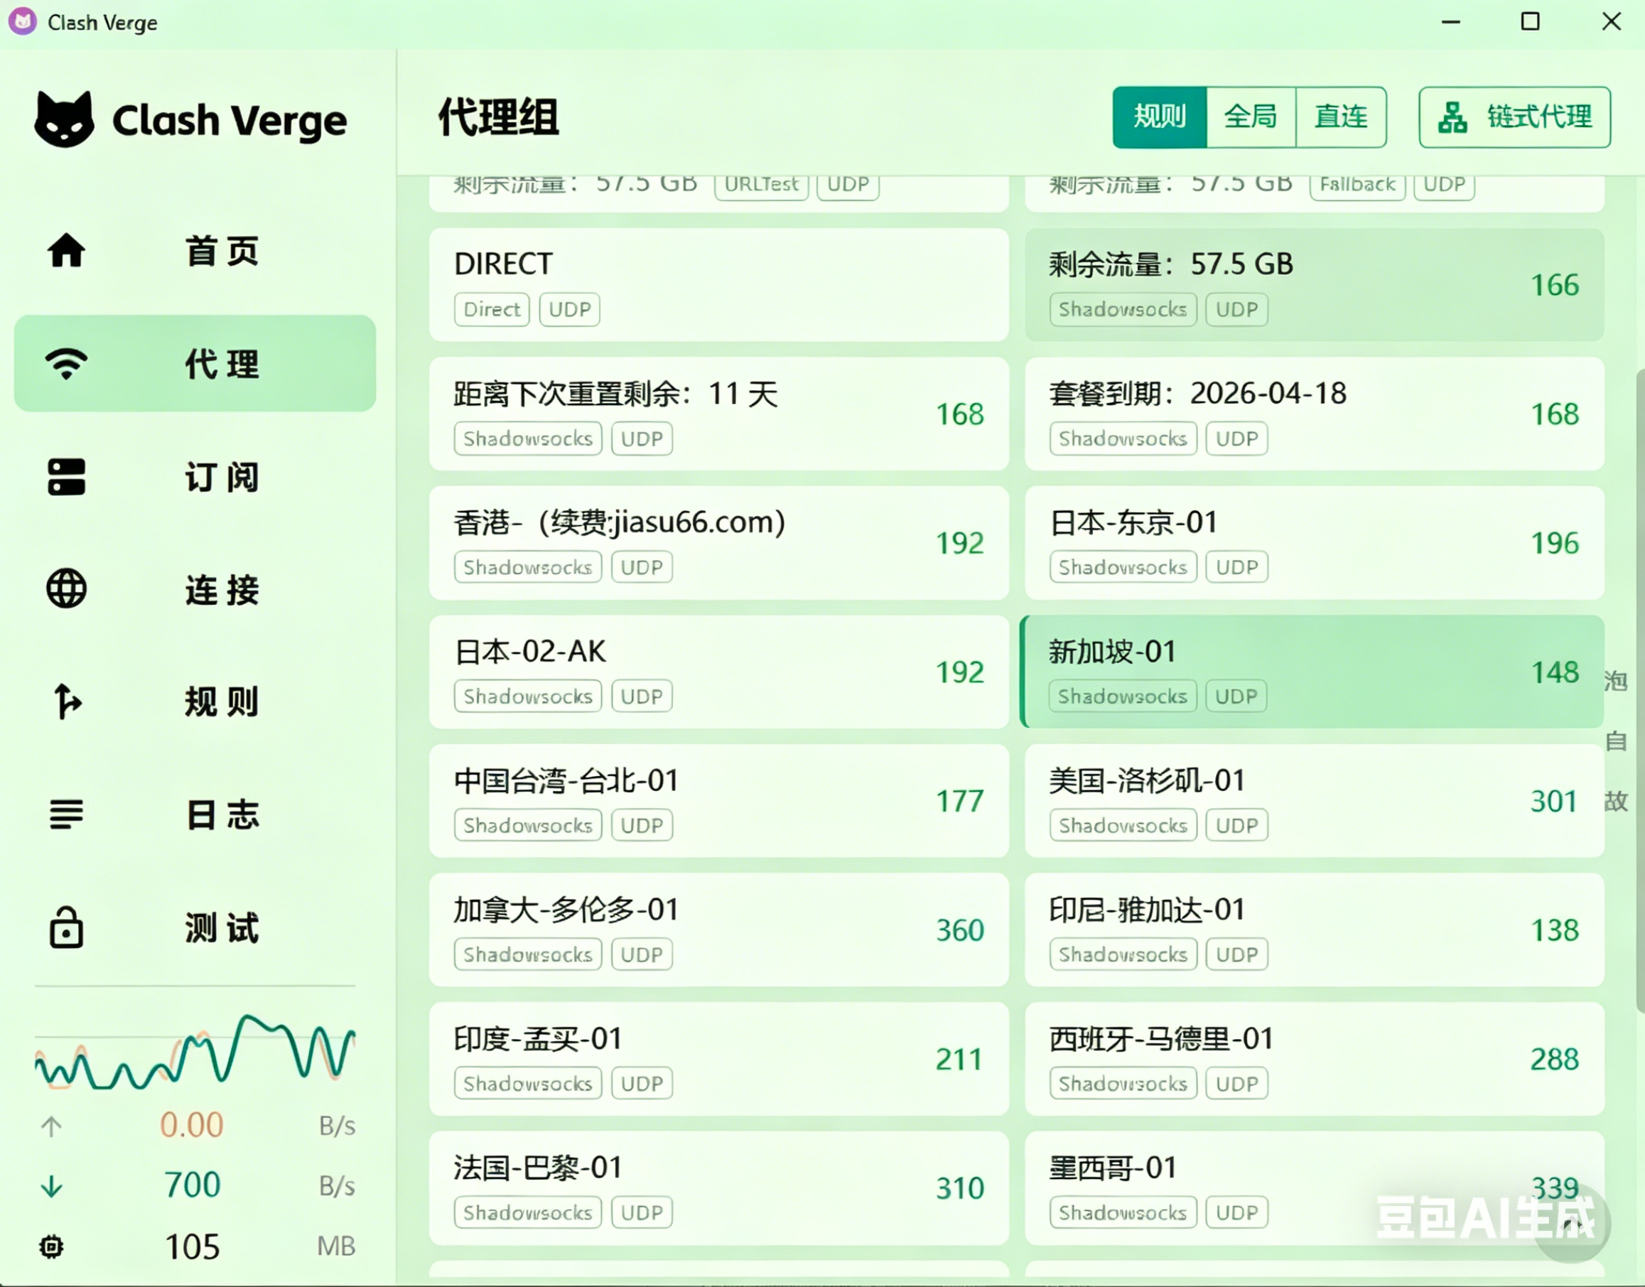
Task: Click latency 177 on 中国台湾-台北-01
Action: click(x=960, y=801)
